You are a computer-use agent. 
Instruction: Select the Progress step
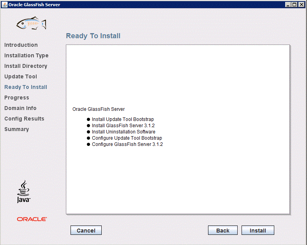(17, 98)
